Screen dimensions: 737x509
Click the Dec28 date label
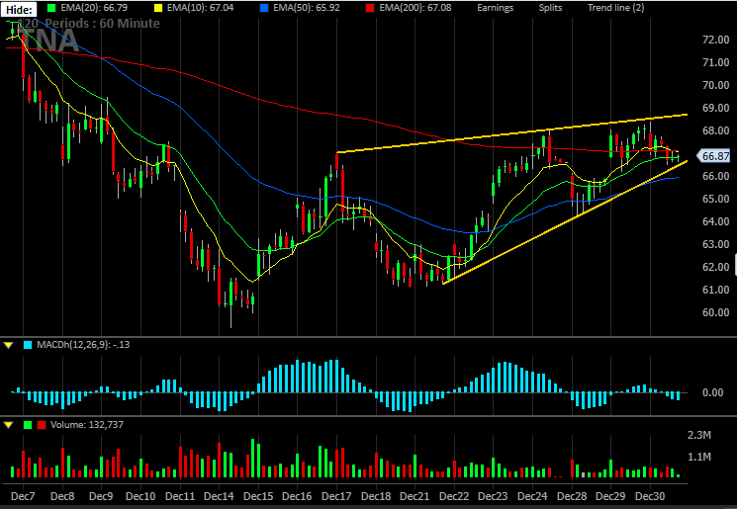tap(572, 496)
